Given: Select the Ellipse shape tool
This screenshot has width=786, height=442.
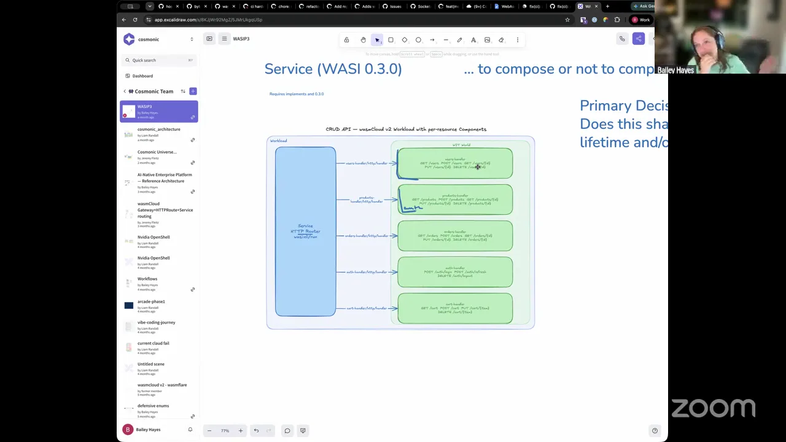Looking at the screenshot, I should click(x=418, y=40).
